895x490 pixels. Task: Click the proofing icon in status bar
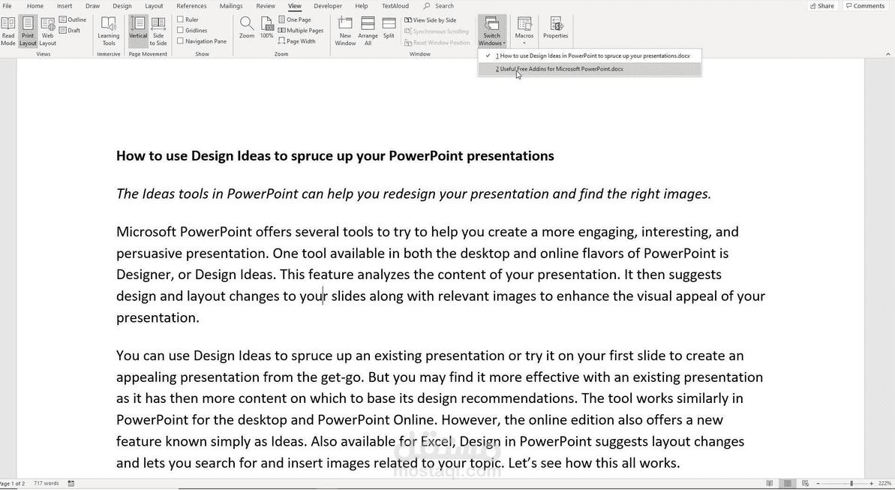(x=71, y=483)
